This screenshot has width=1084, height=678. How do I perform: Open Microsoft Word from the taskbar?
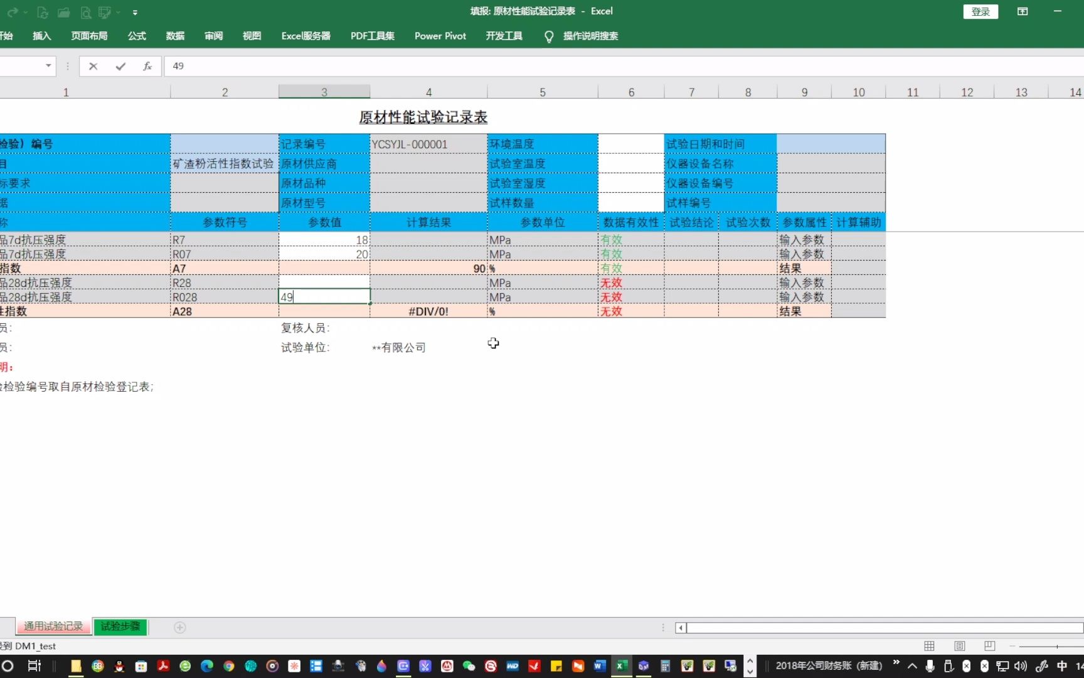(600, 666)
